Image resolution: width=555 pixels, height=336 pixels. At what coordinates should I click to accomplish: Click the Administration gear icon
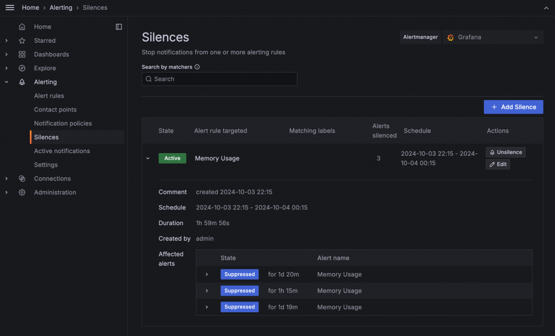[x=22, y=193]
